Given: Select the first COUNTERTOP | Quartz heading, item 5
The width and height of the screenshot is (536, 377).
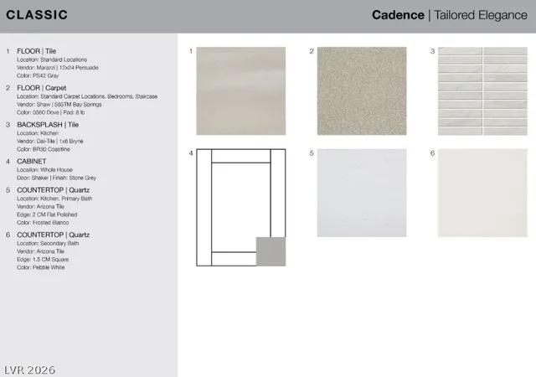Looking at the screenshot, I should tap(54, 190).
